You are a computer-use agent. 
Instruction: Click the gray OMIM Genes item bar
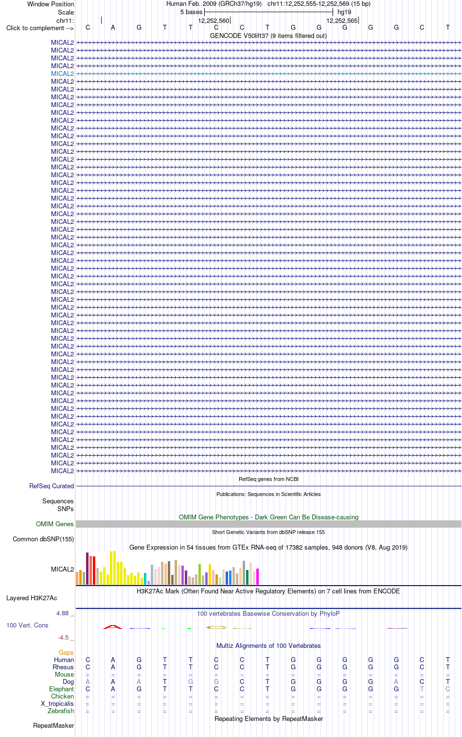coord(268,524)
